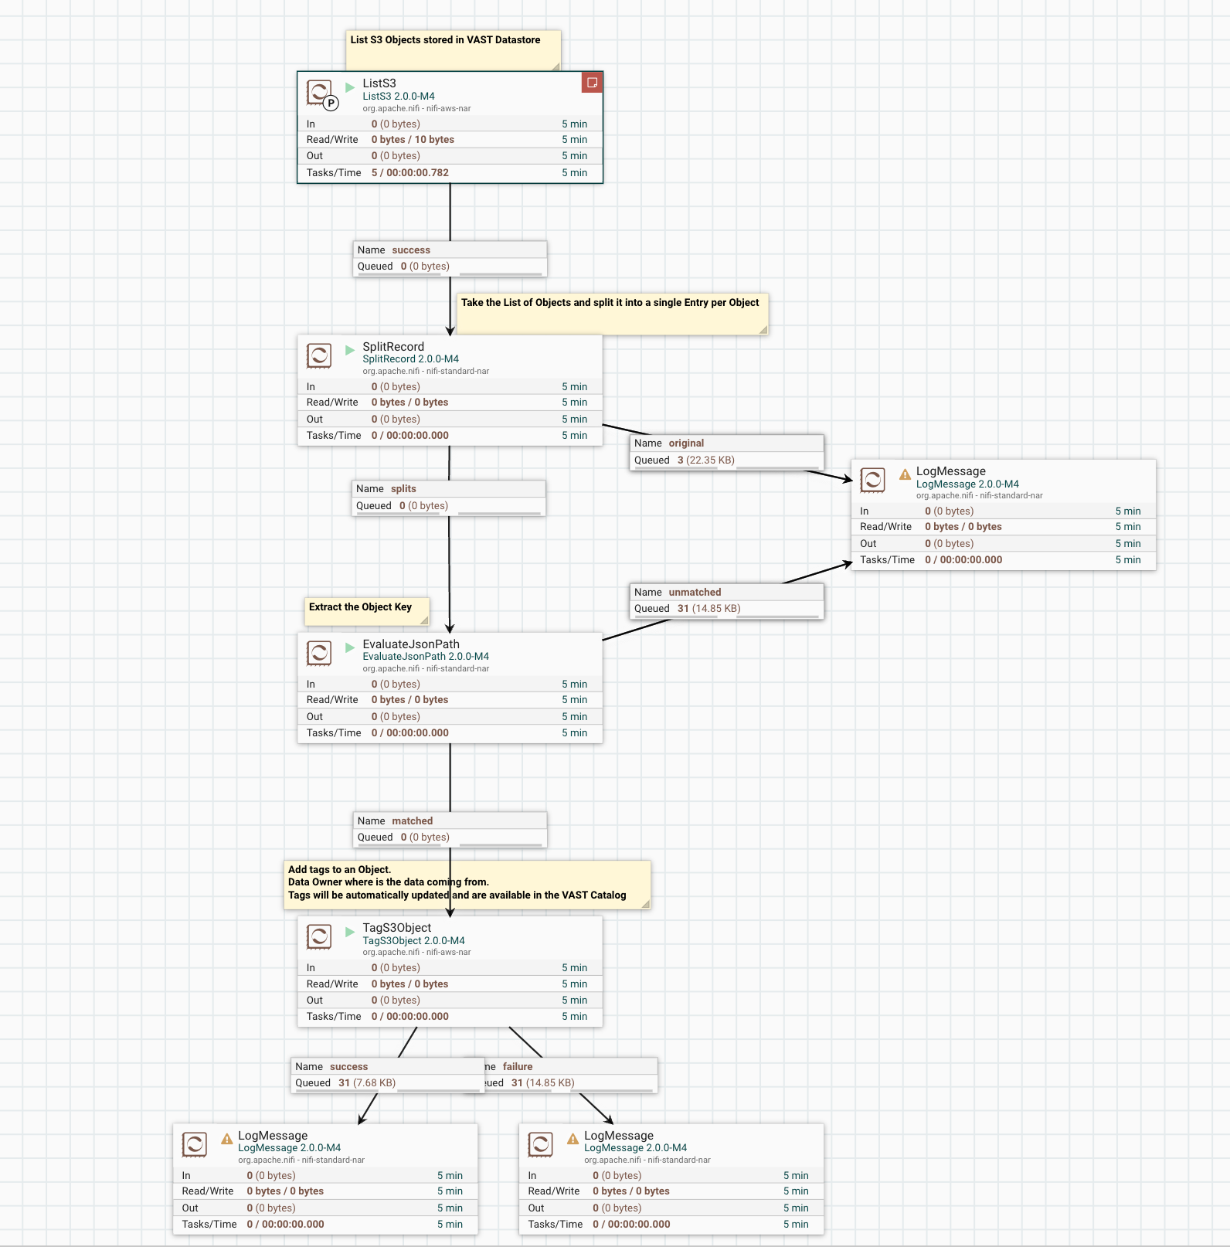Click 'TagS3Object 2.0.0-M4' version text
The width and height of the screenshot is (1230, 1247).
[414, 941]
